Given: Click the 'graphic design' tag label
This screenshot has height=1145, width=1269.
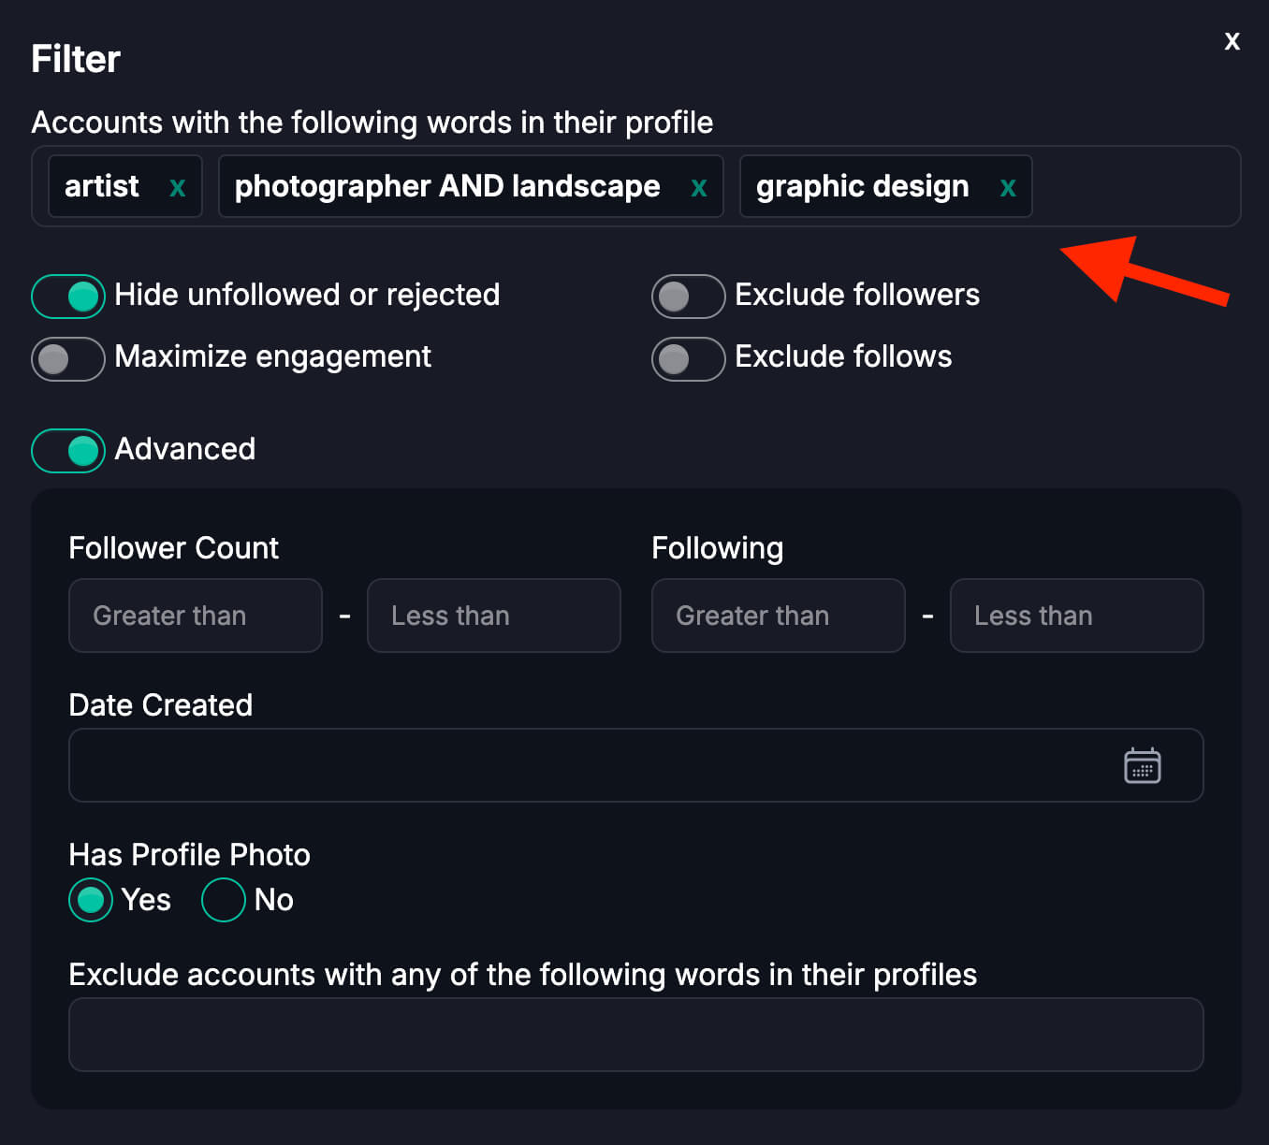Looking at the screenshot, I should tap(862, 187).
